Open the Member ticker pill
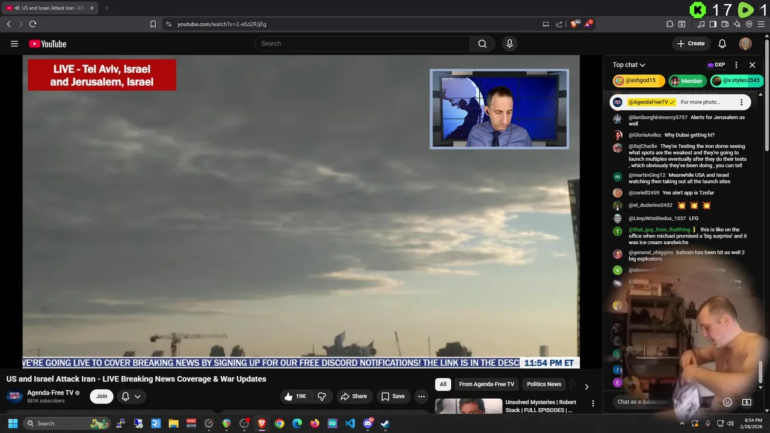This screenshot has width=770, height=433. tap(687, 81)
